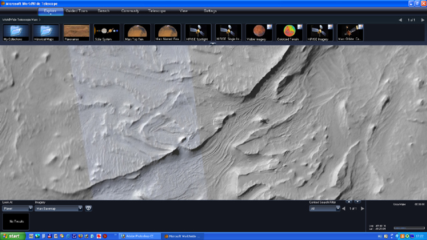Open the Solar System collection

pos(107,33)
